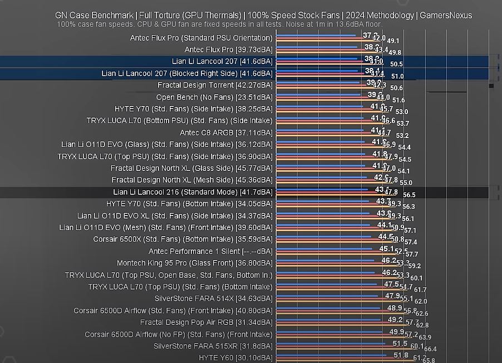Select the 51.5 value for FARA 515XR

point(400,344)
